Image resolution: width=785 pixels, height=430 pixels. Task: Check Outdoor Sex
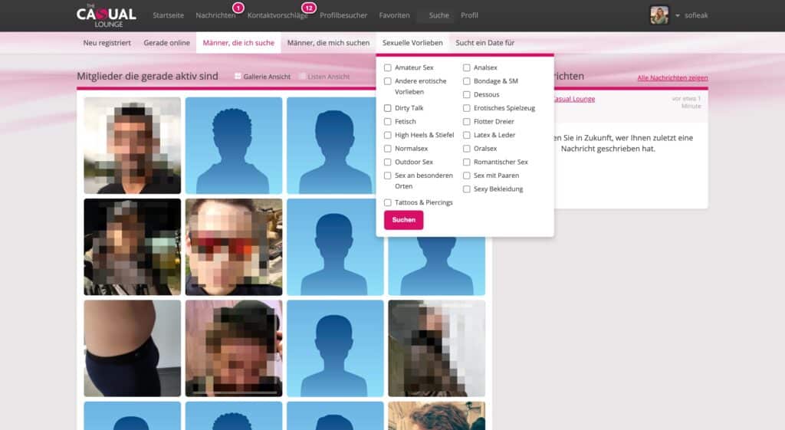pyautogui.click(x=387, y=162)
